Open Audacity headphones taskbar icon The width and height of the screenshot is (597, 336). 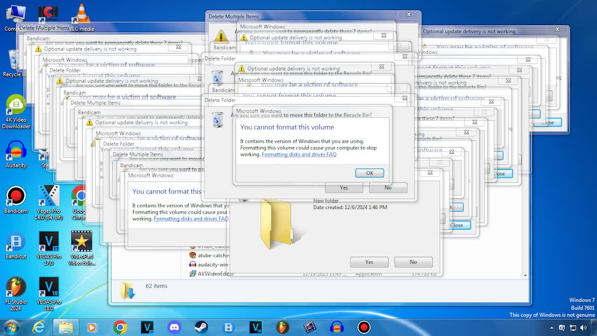pyautogui.click(x=337, y=328)
